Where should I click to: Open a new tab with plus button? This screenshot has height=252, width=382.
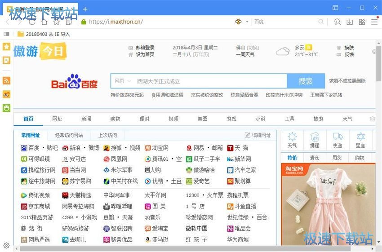pos(85,9)
